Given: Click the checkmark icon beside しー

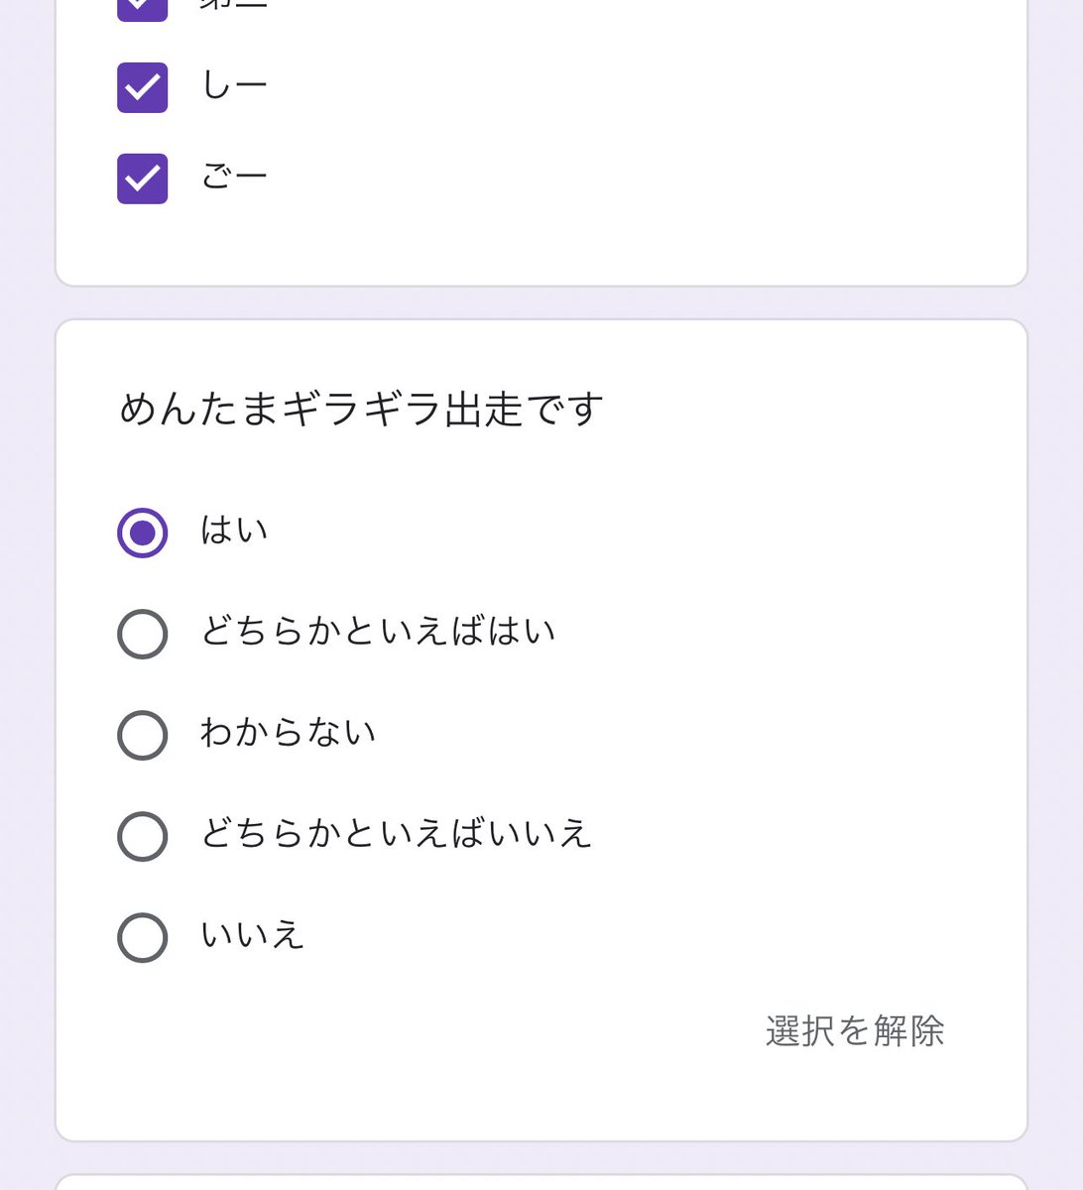Looking at the screenshot, I should tap(143, 87).
